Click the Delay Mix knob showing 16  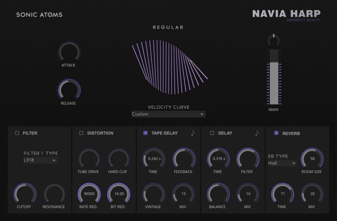[248, 193]
